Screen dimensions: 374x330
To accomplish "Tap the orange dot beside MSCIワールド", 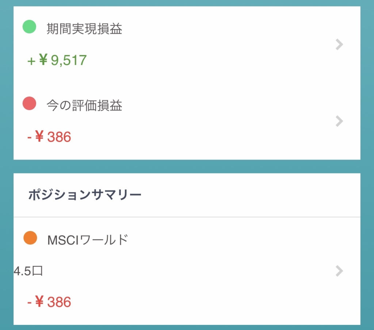I will pos(30,238).
